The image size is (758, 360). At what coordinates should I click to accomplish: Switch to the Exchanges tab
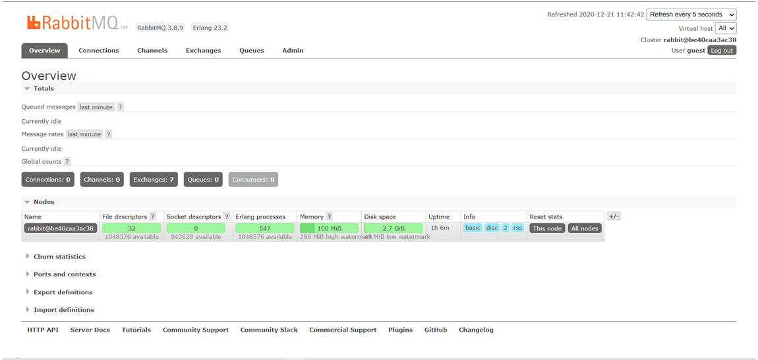tap(204, 51)
